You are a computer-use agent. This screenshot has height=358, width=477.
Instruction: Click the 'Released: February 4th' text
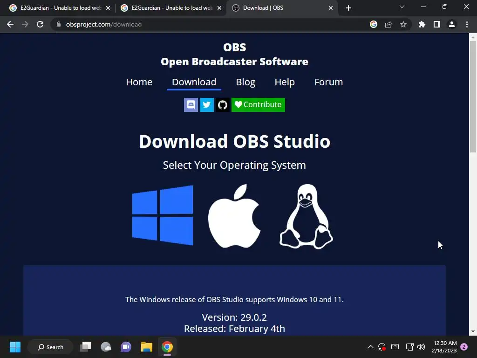pos(235,329)
